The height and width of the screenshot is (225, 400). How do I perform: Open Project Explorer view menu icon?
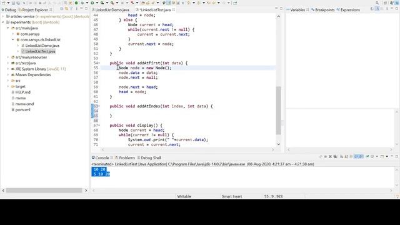point(76,9)
